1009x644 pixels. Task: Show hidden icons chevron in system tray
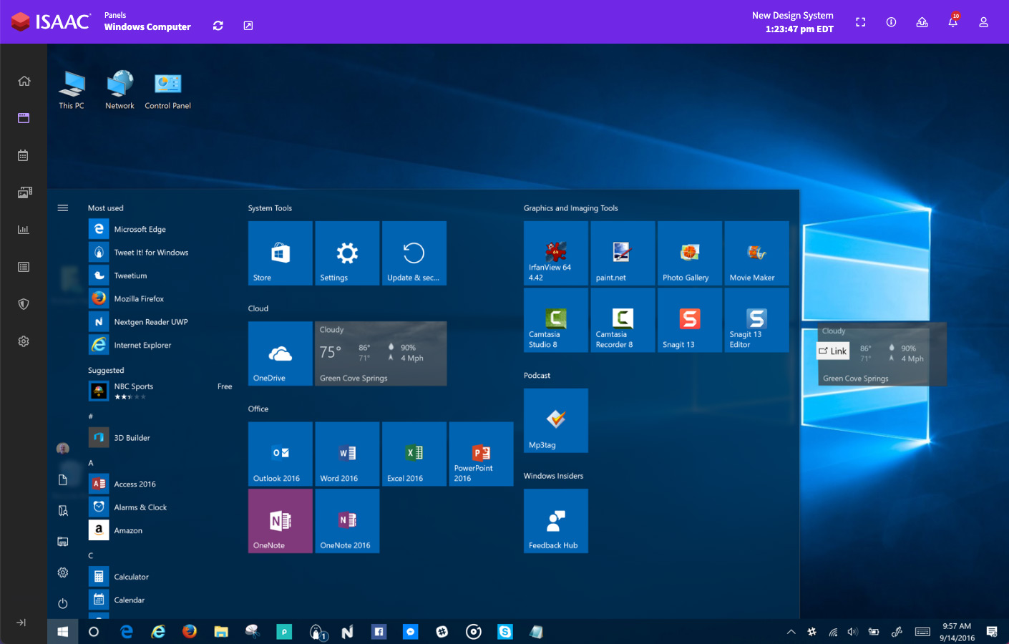click(x=791, y=632)
